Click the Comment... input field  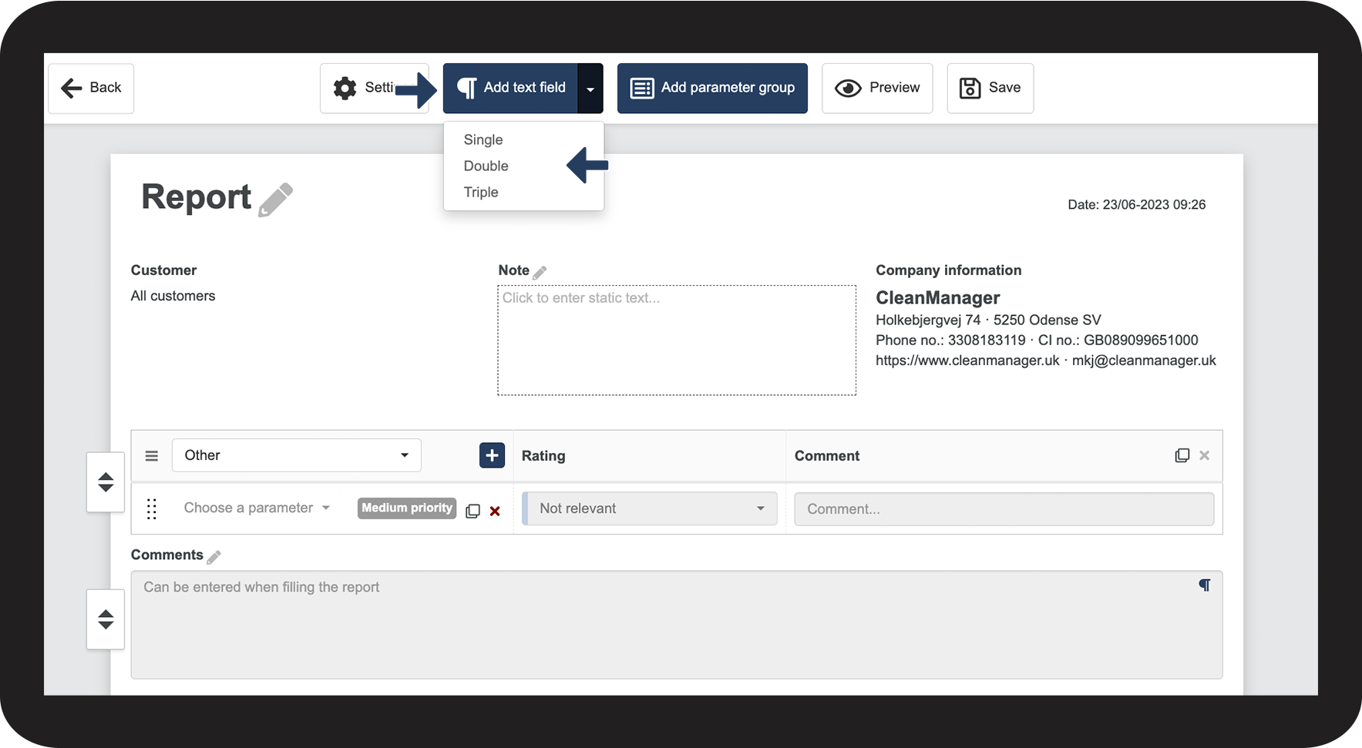(x=1004, y=508)
